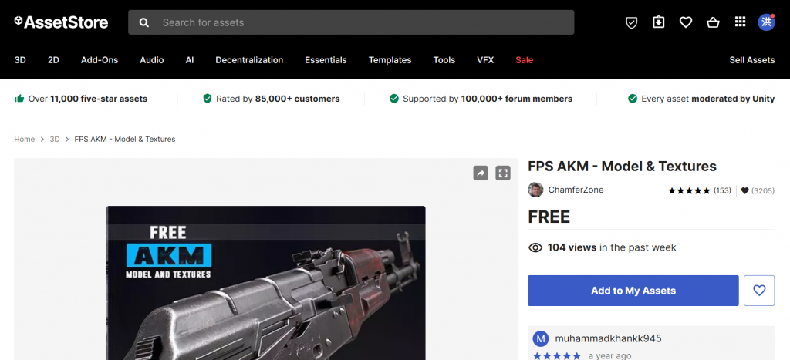Click the views eye icon
Screen dimensions: 790x360
click(535, 247)
